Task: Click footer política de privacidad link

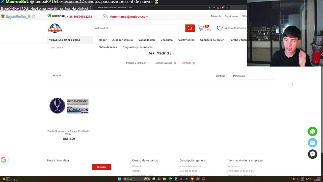Action: click(x=190, y=166)
